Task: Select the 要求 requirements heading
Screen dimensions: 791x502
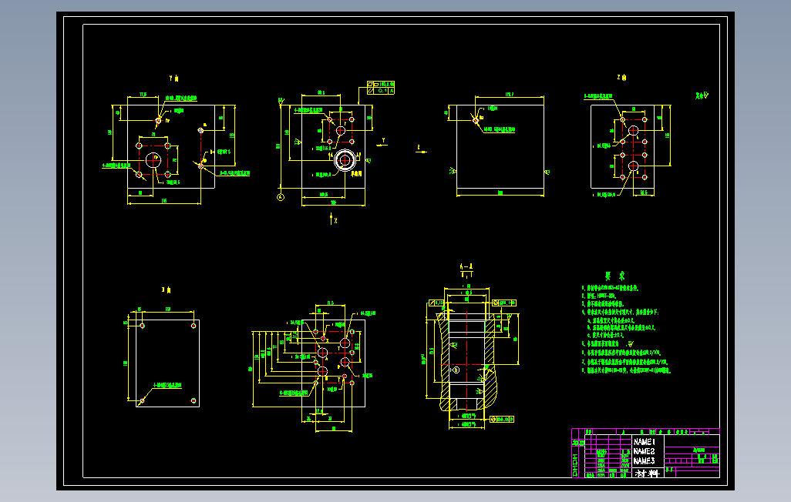Action: pos(615,276)
